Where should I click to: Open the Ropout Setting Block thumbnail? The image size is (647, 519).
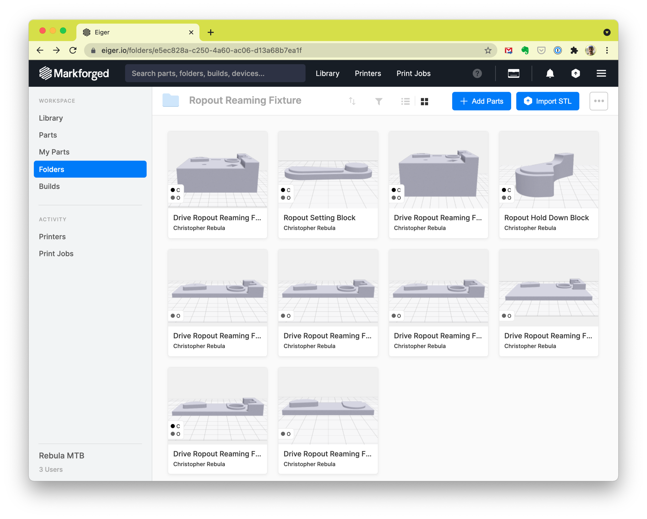(x=328, y=169)
